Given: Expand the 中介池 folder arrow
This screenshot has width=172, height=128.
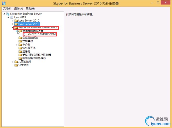Looking at the screenshot, I should (17, 44).
